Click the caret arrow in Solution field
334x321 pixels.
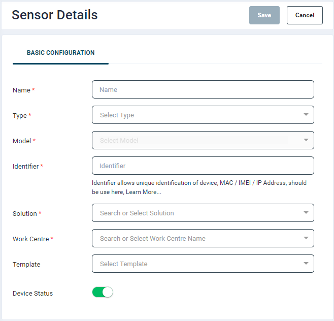(x=306, y=213)
